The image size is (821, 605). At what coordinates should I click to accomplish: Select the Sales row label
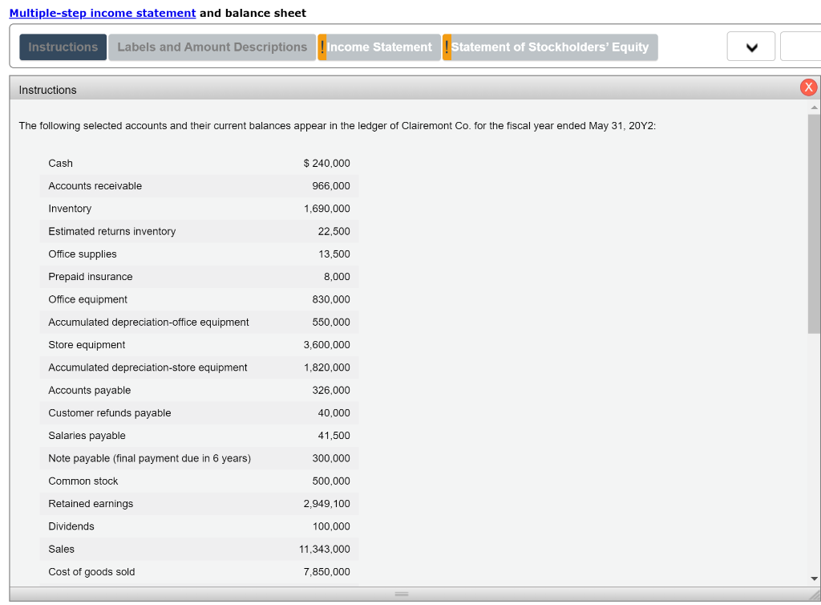61,549
